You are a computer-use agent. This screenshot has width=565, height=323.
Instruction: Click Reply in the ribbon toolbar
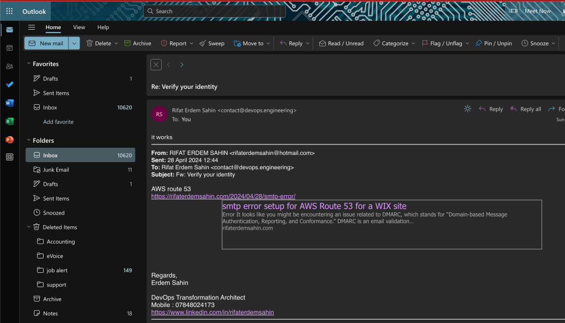pos(291,43)
